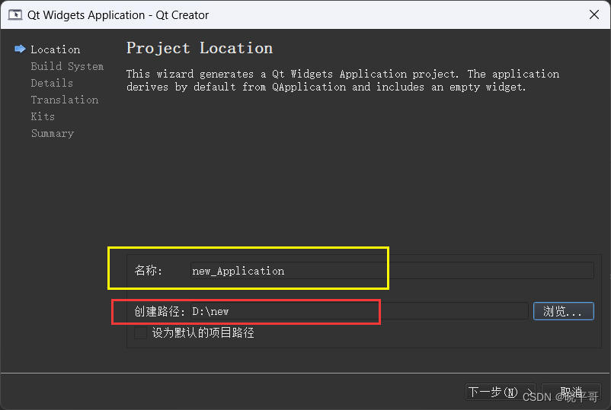Click the 取消 button to cancel wizard

pyautogui.click(x=571, y=392)
